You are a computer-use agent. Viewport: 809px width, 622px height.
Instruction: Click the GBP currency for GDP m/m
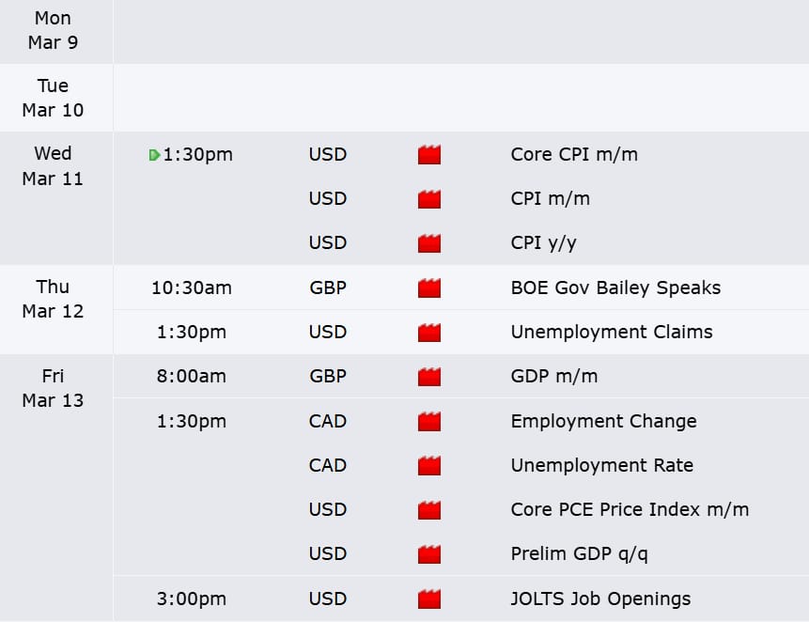[328, 377]
